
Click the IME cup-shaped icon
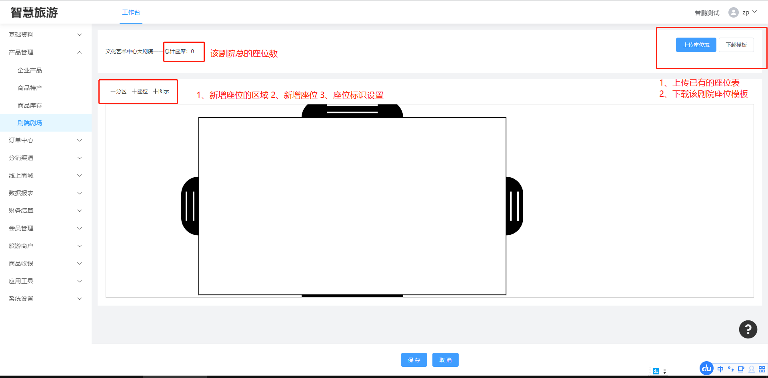741,369
